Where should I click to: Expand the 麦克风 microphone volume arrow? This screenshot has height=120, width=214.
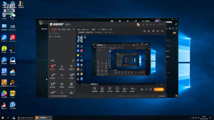click(x=127, y=89)
